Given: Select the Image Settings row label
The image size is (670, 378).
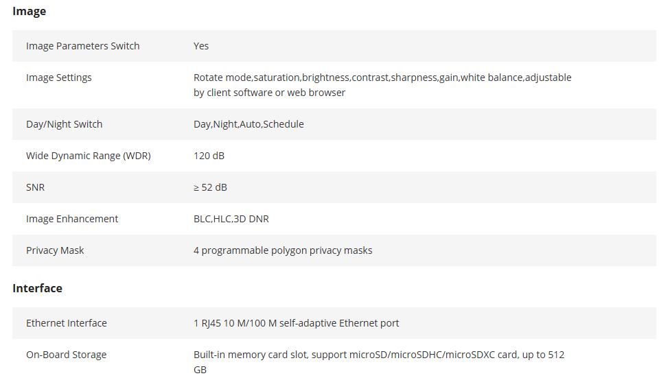Looking at the screenshot, I should tap(58, 78).
